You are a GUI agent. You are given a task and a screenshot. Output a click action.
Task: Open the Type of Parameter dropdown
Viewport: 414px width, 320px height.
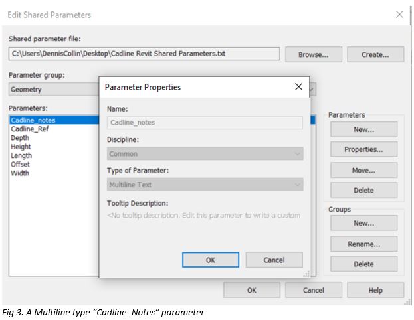205,185
